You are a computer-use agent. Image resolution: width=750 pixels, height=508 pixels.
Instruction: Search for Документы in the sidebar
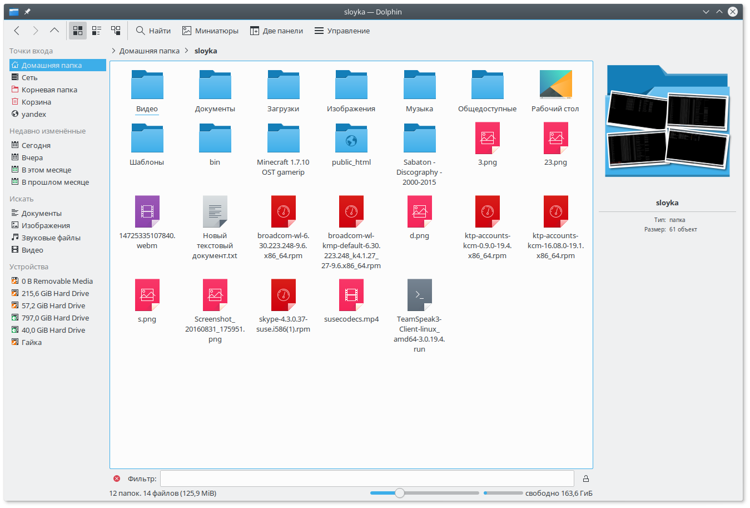point(58,213)
